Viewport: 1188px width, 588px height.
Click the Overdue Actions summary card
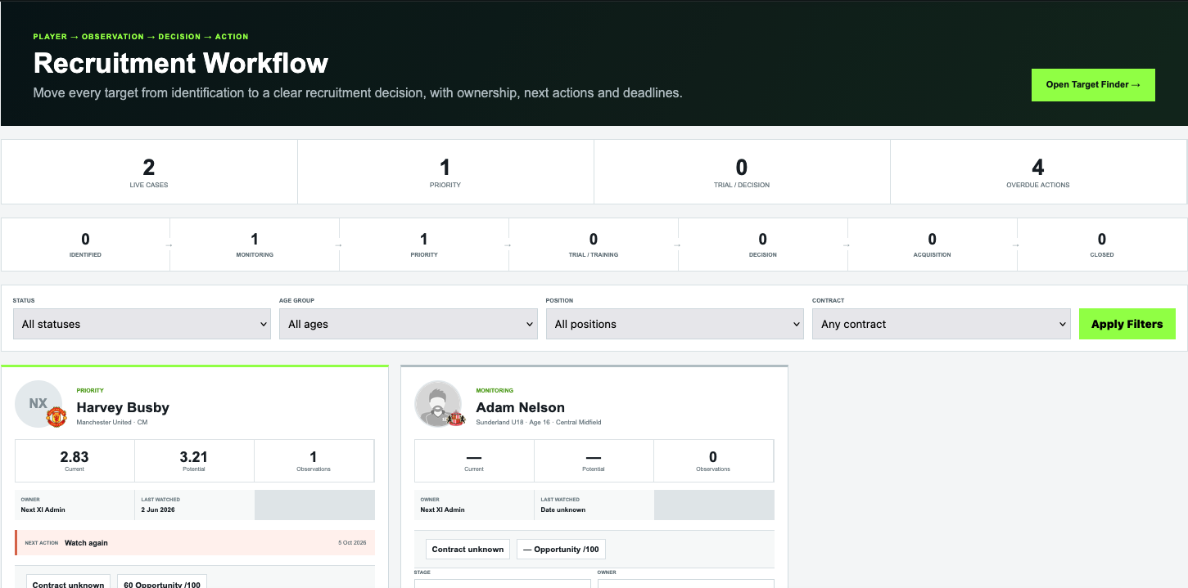[1038, 172]
